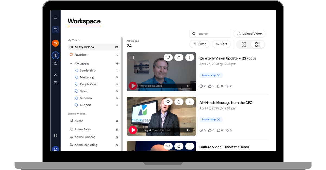Viewport: 326px width, 170px height.
Task: Click the orange record video camera icon
Action: click(55, 43)
